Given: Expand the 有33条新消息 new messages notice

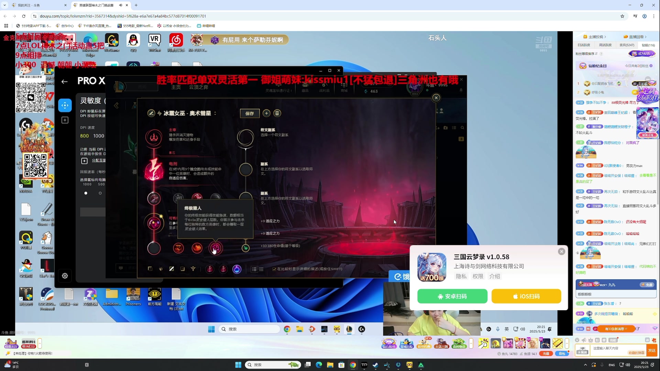Looking at the screenshot, I should click(x=616, y=329).
